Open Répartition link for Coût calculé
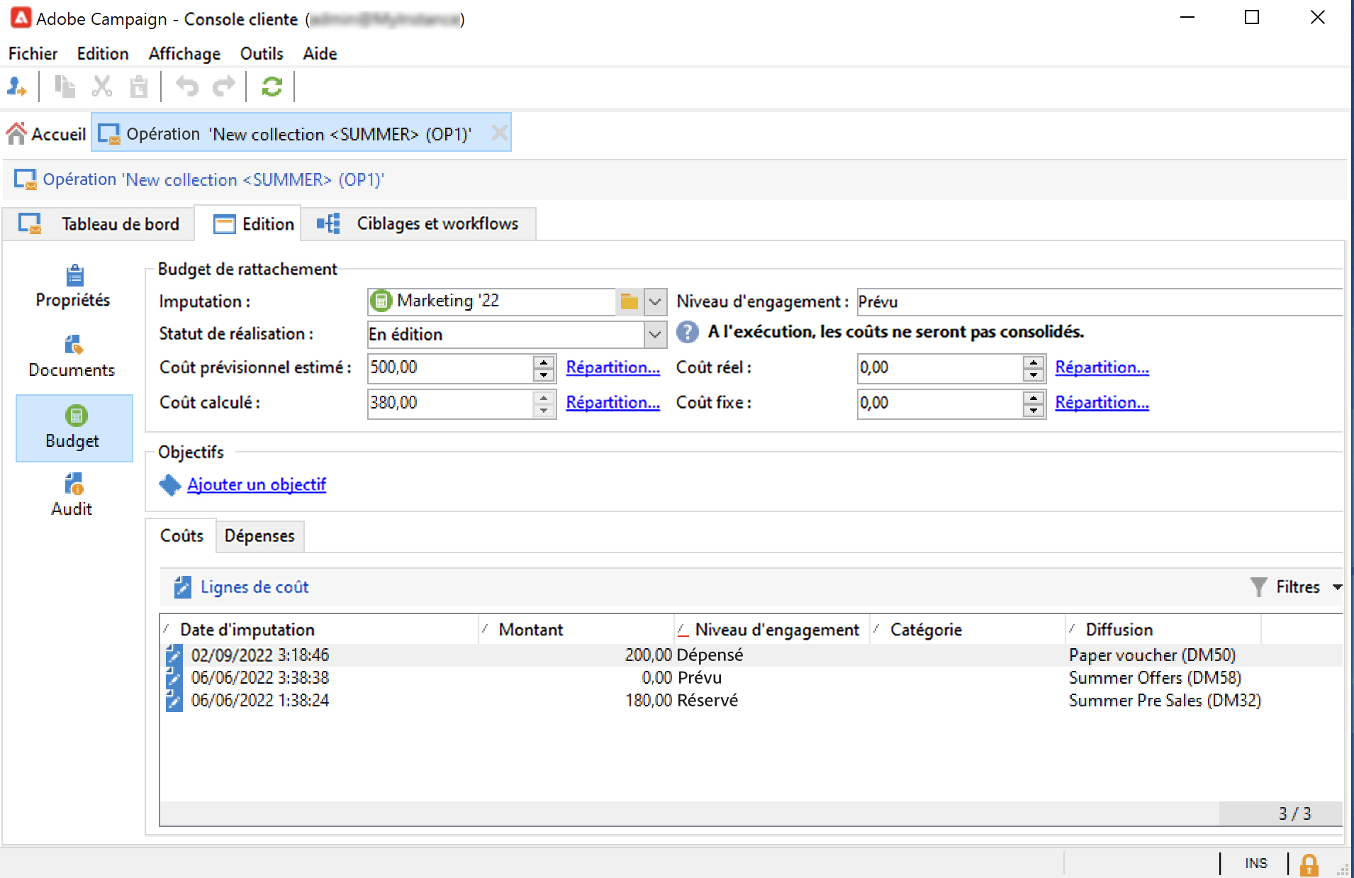This screenshot has height=878, width=1354. point(613,403)
